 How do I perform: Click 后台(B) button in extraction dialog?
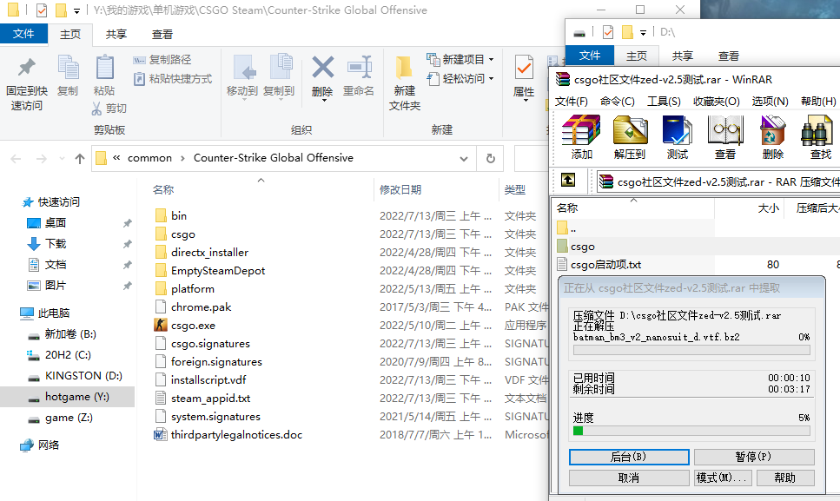coord(629,457)
